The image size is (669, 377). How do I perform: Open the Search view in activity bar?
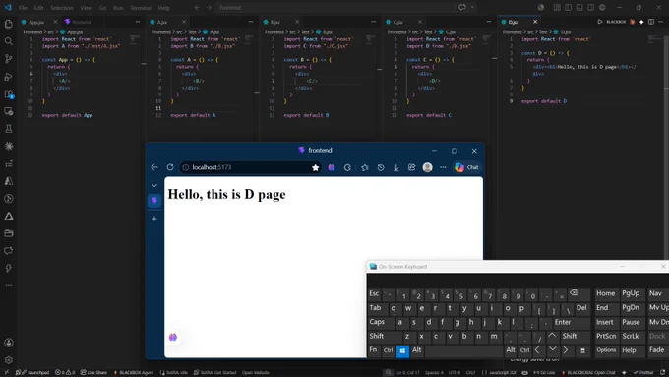(x=9, y=41)
